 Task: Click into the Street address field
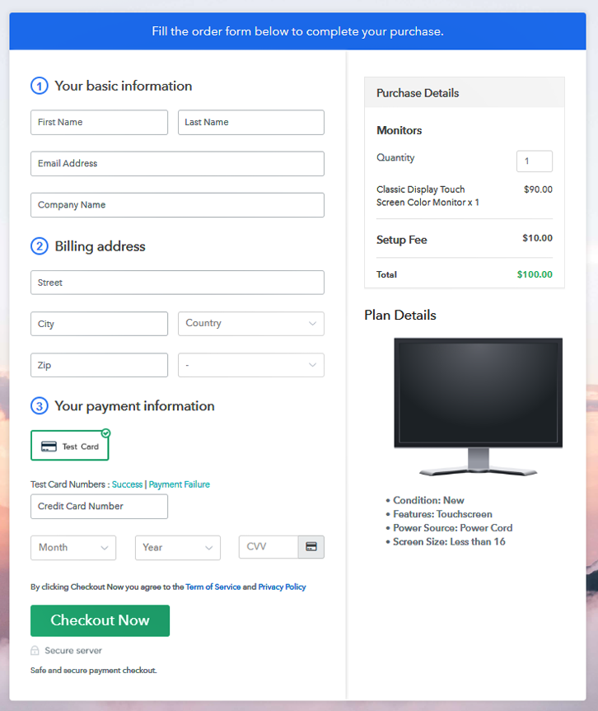click(x=177, y=283)
